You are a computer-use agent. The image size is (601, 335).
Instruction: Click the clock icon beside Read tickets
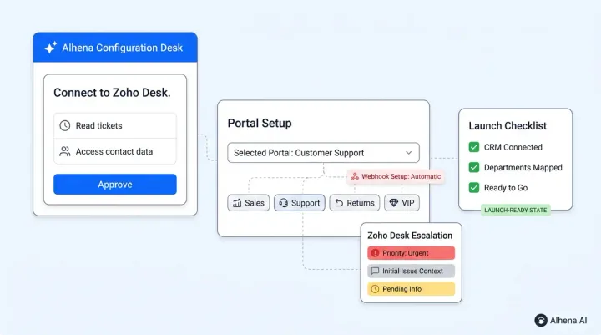(65, 125)
